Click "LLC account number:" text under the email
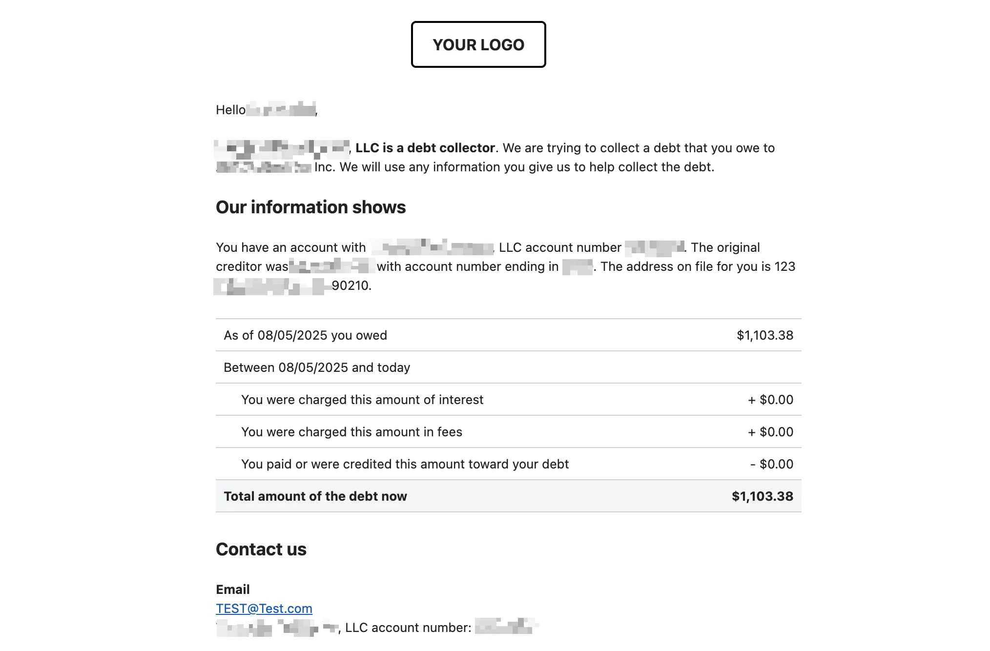This screenshot has width=990, height=651. (408, 628)
